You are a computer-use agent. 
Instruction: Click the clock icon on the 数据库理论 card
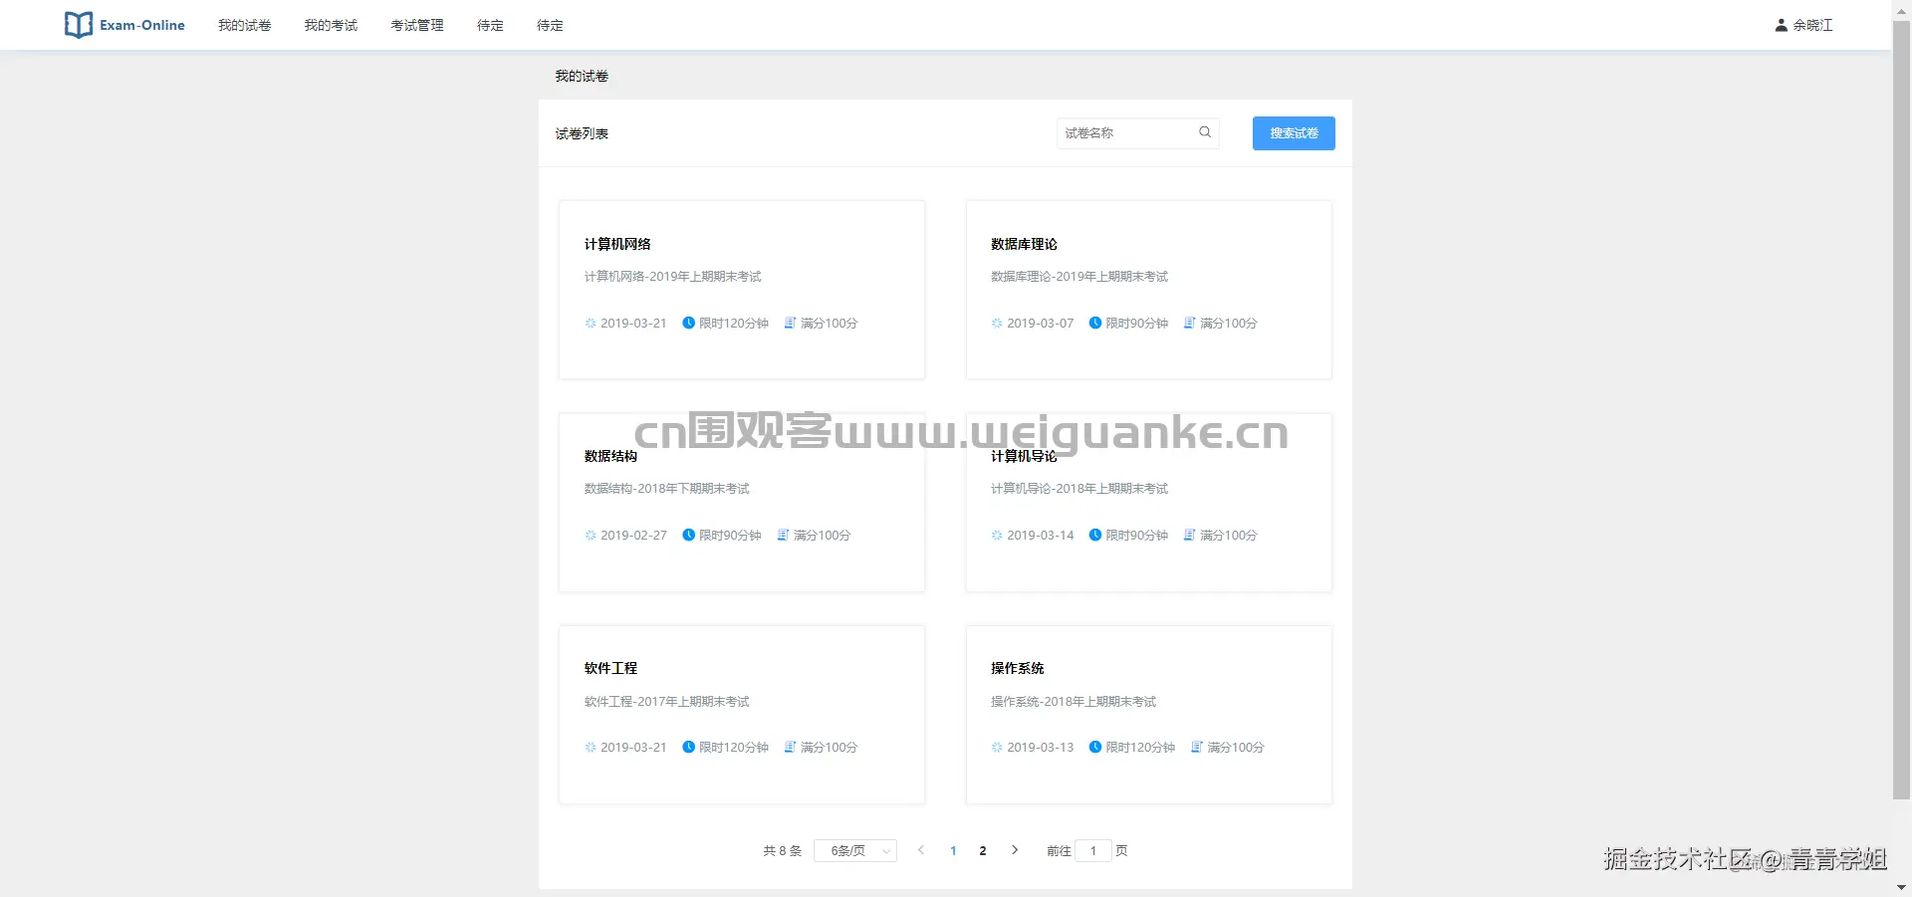[x=1095, y=324]
